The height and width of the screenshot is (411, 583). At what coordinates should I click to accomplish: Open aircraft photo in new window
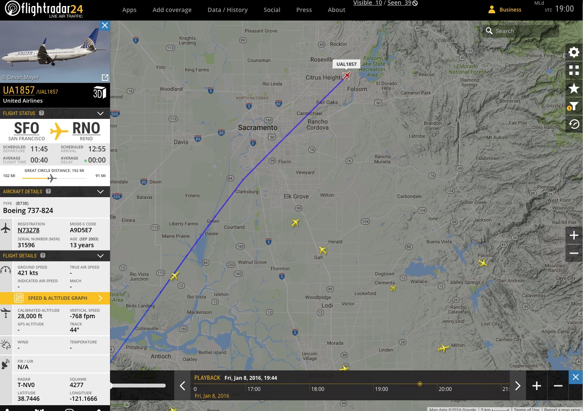105,77
